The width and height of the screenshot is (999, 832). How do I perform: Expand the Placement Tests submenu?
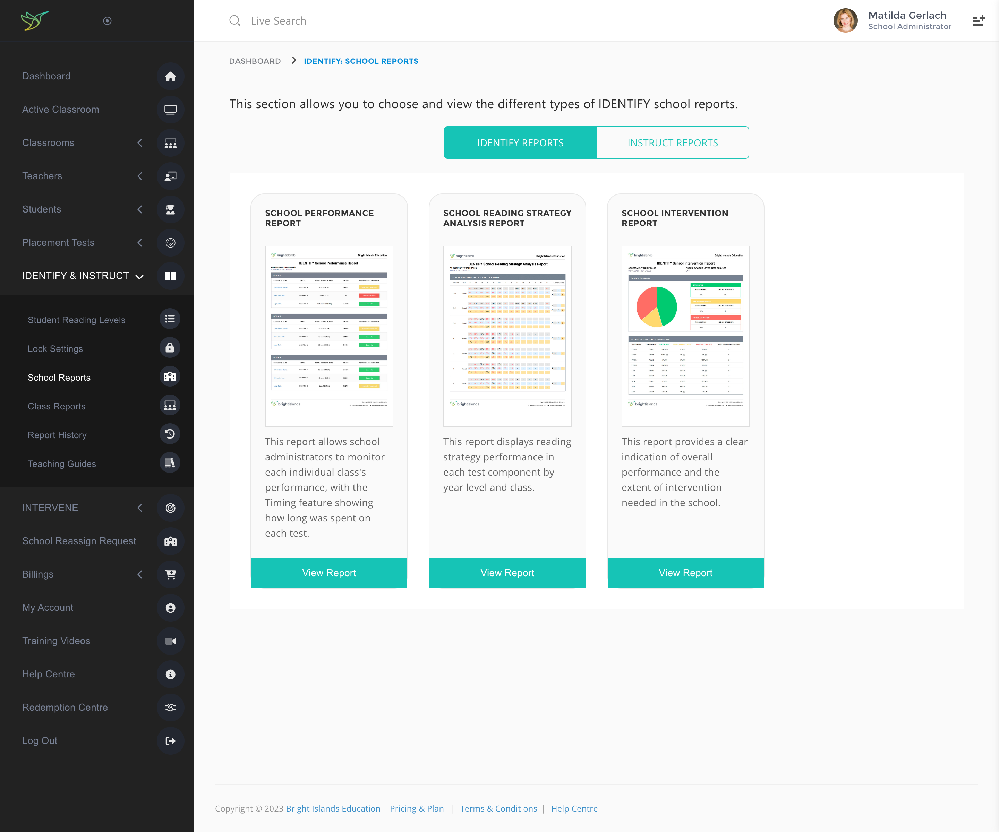[x=140, y=243]
